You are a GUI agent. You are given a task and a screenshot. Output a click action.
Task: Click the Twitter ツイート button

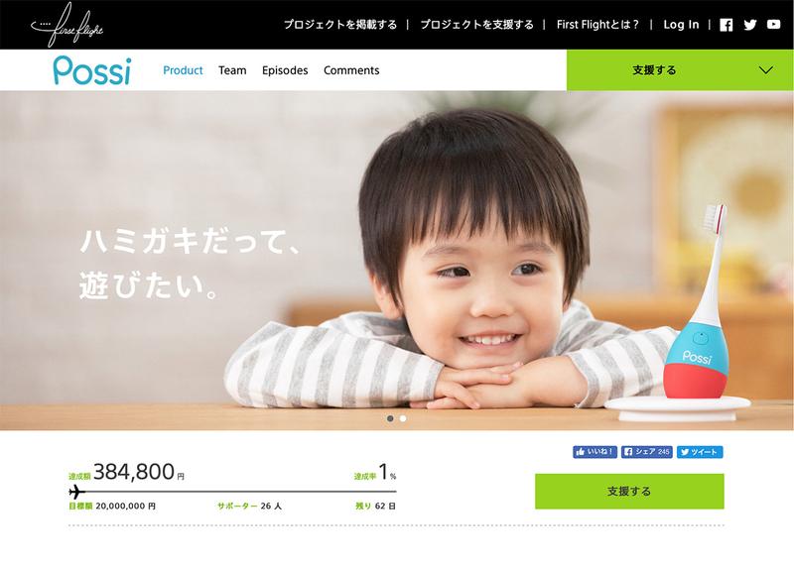coord(700,452)
